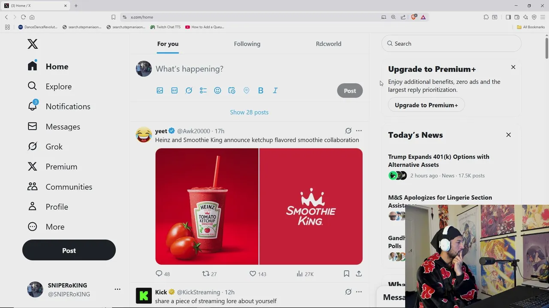The image size is (549, 308).
Task: Open more options on yeet's post
Action: tap(359, 131)
